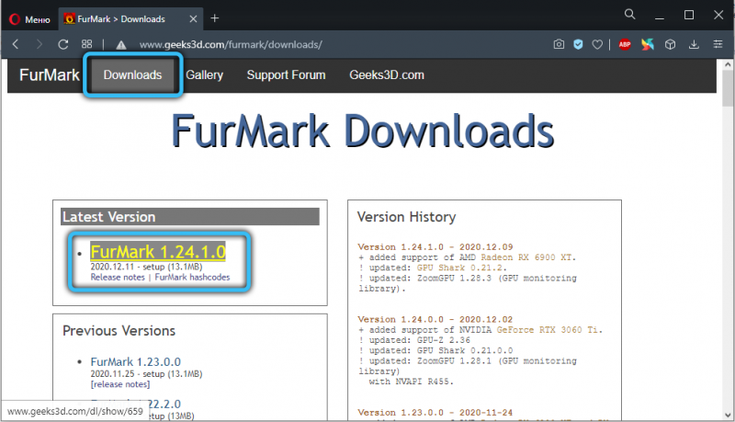Open the Opera Меню button

click(29, 19)
